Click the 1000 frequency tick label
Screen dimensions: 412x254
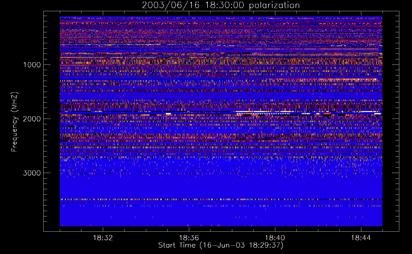pos(32,65)
